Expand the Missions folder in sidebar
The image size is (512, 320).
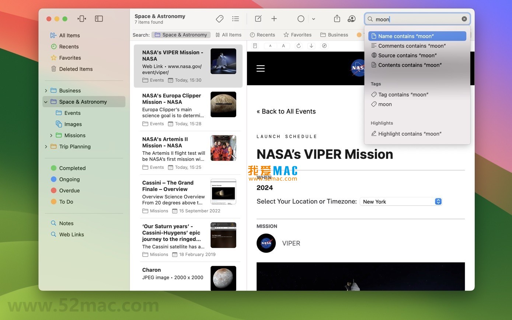click(x=52, y=135)
